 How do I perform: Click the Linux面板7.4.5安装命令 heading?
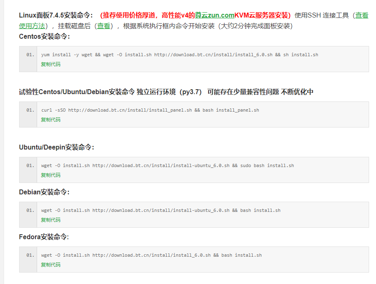point(56,15)
